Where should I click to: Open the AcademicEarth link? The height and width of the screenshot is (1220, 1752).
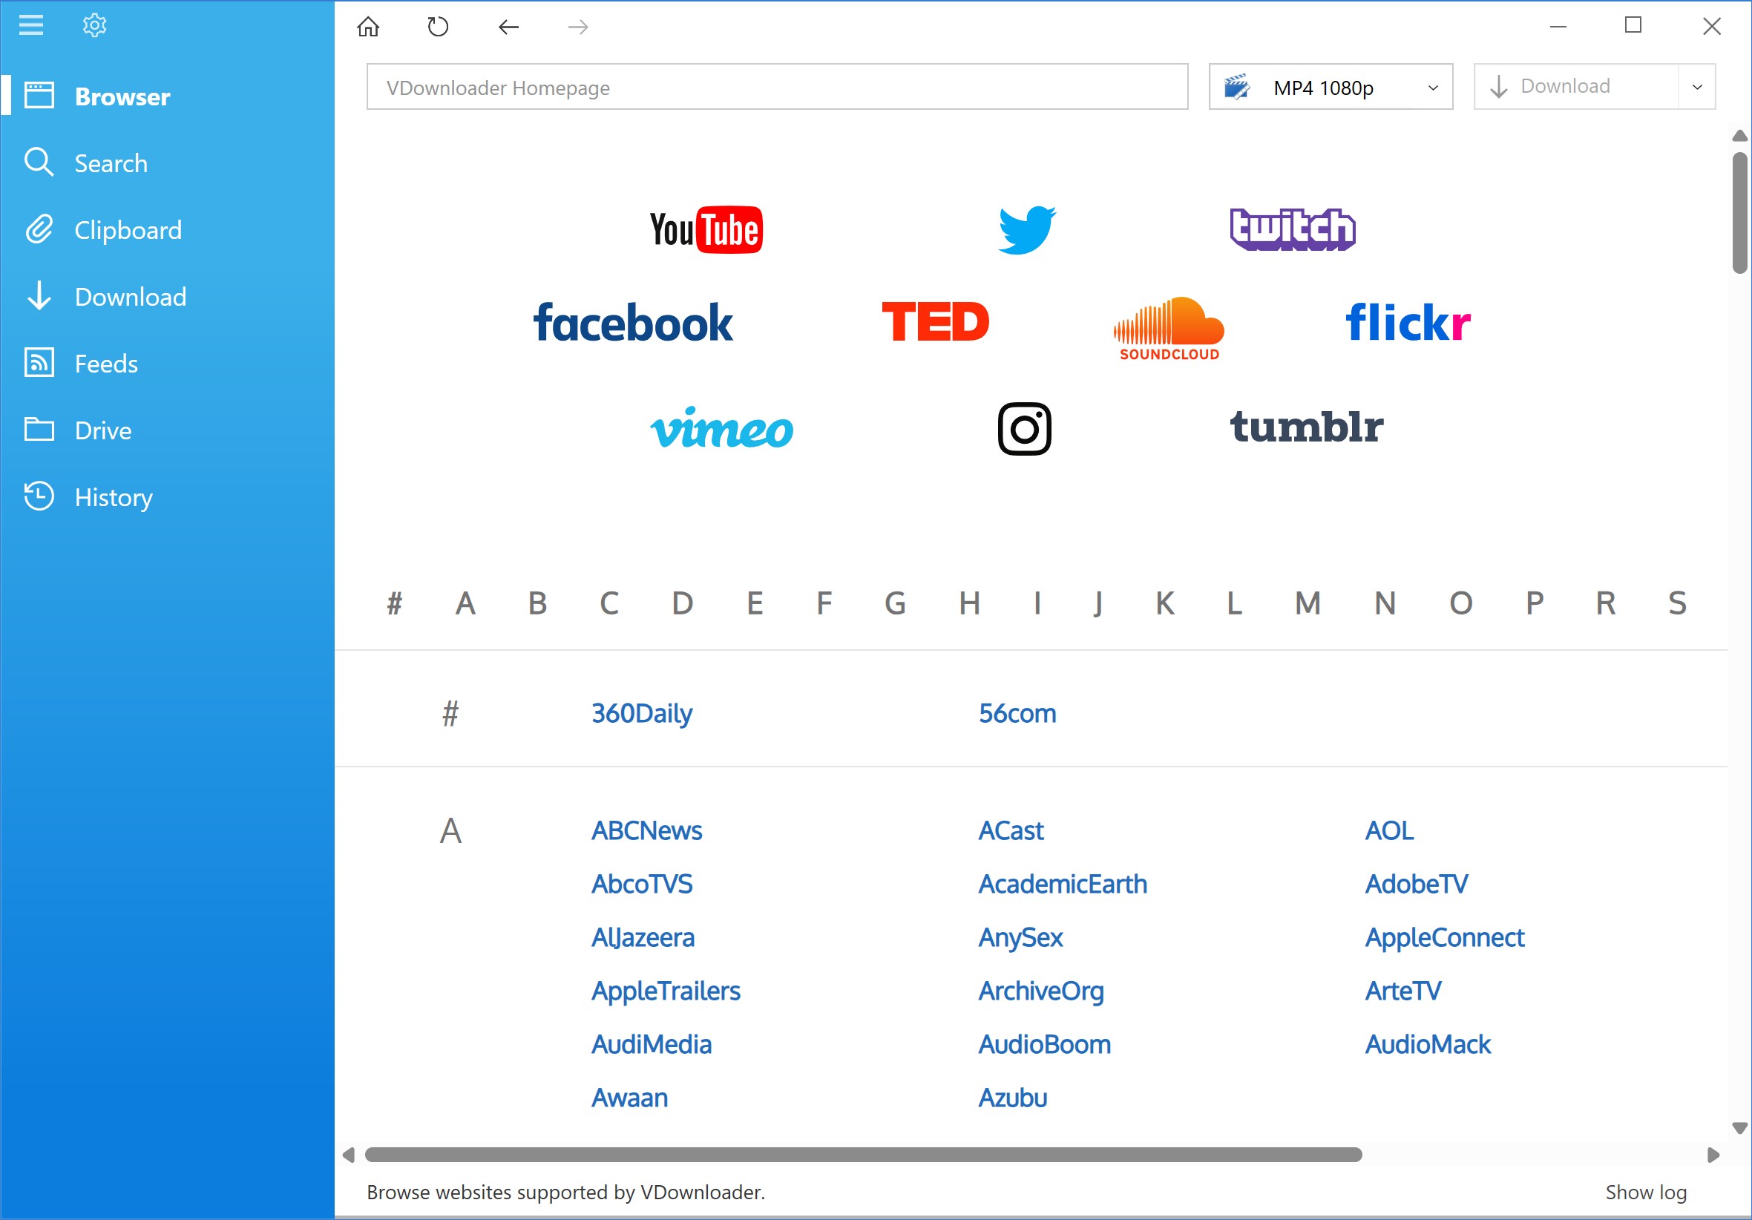pos(1062,883)
